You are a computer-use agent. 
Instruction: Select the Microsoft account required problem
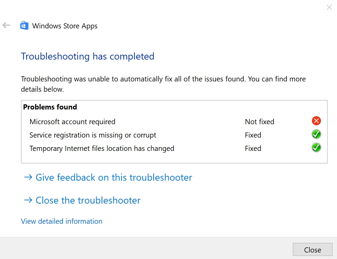pos(72,122)
